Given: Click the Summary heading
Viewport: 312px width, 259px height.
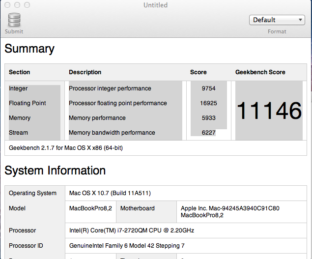Looking at the screenshot, I should coord(29,49).
